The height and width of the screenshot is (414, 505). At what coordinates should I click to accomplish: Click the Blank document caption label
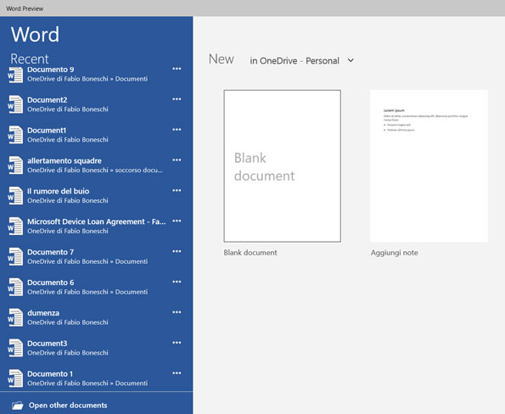pos(250,253)
